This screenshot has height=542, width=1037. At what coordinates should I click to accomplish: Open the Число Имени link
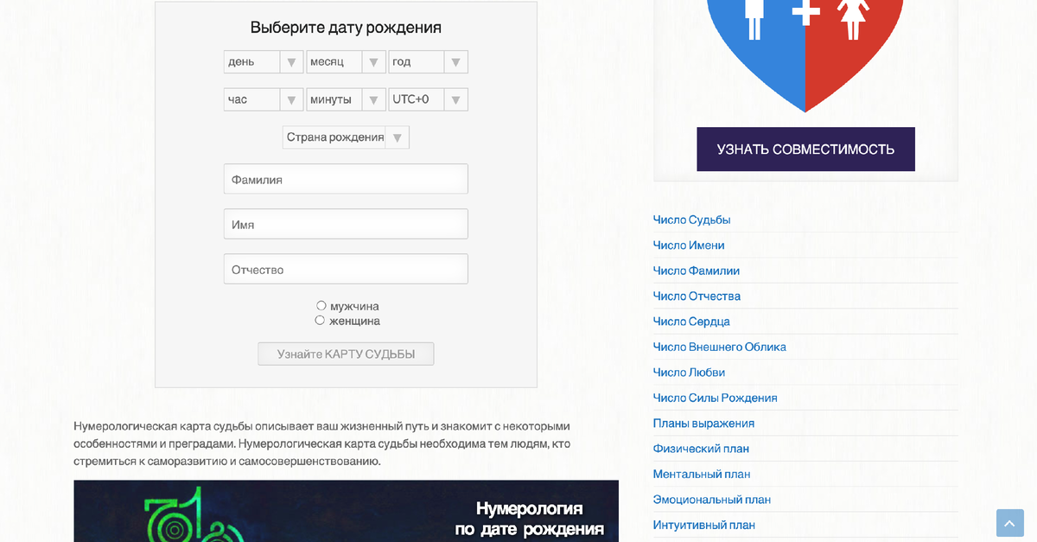point(689,245)
